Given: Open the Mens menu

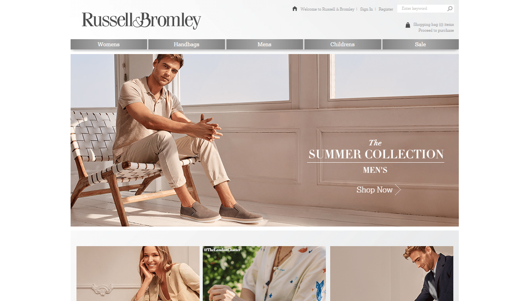Looking at the screenshot, I should pyautogui.click(x=264, y=44).
